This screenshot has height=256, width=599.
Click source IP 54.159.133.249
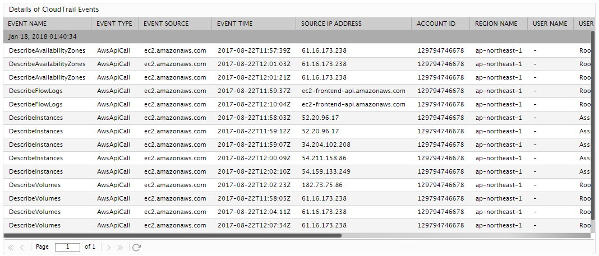pos(326,171)
